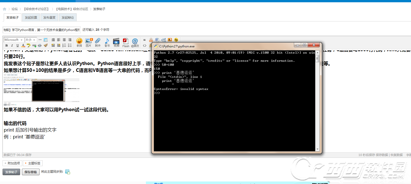Open the font color picker

click(23, 46)
